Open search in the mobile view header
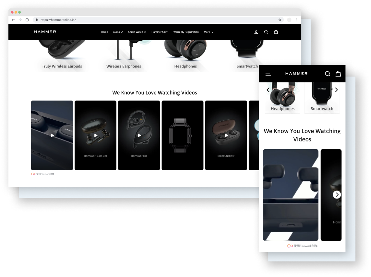Screen dimensions: 371x277 pyautogui.click(x=328, y=74)
